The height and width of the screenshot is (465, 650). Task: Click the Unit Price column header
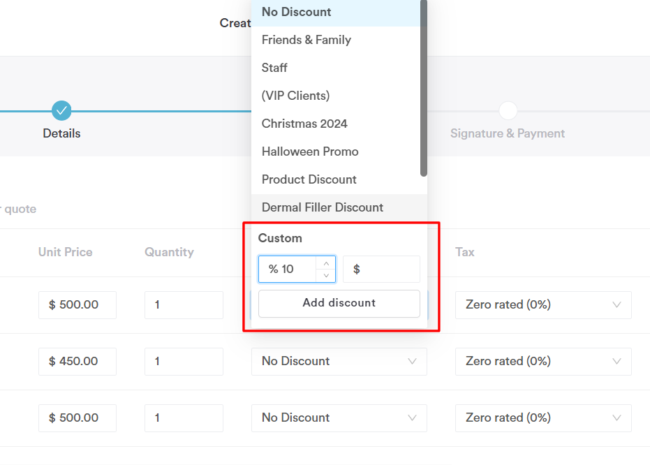66,252
